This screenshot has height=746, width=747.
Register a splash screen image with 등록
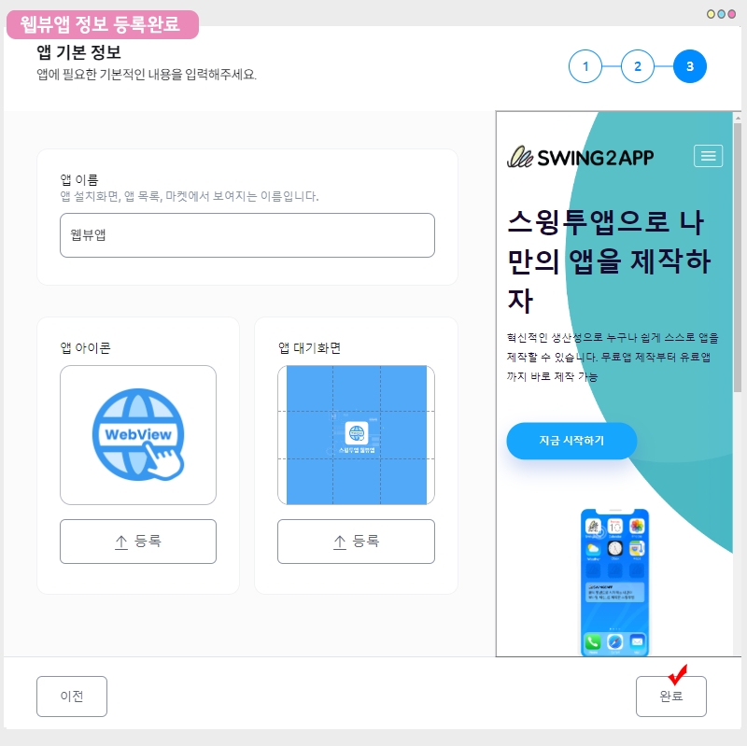[x=356, y=542]
